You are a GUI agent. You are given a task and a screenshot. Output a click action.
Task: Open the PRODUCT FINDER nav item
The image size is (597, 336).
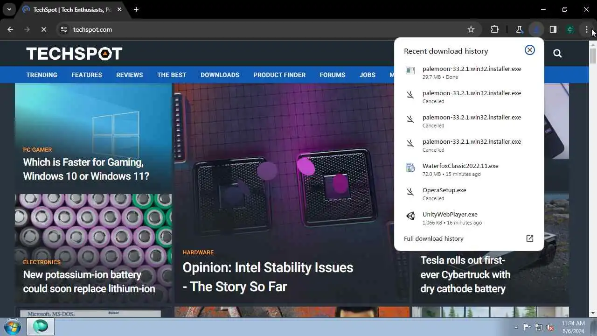279,75
